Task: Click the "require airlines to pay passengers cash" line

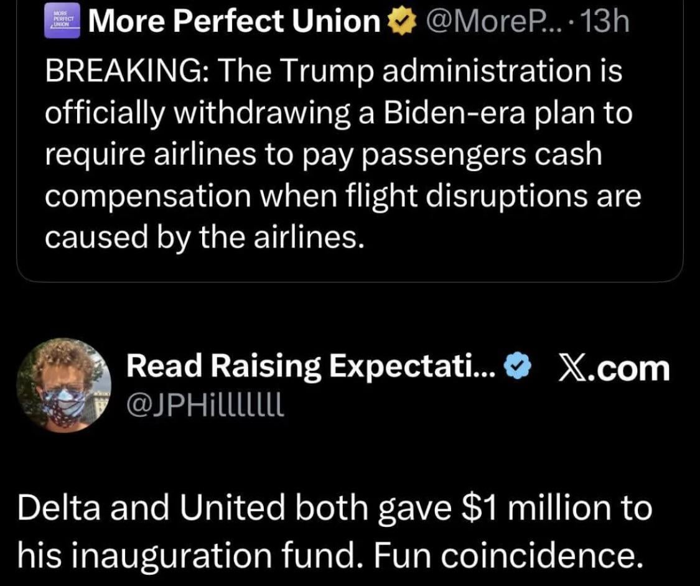Action: click(x=324, y=154)
